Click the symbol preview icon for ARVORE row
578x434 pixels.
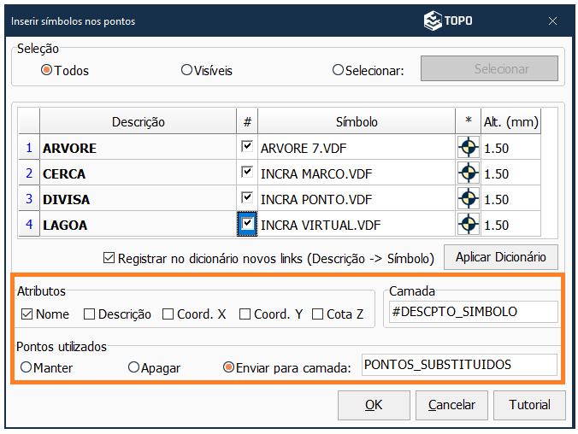pyautogui.click(x=468, y=148)
